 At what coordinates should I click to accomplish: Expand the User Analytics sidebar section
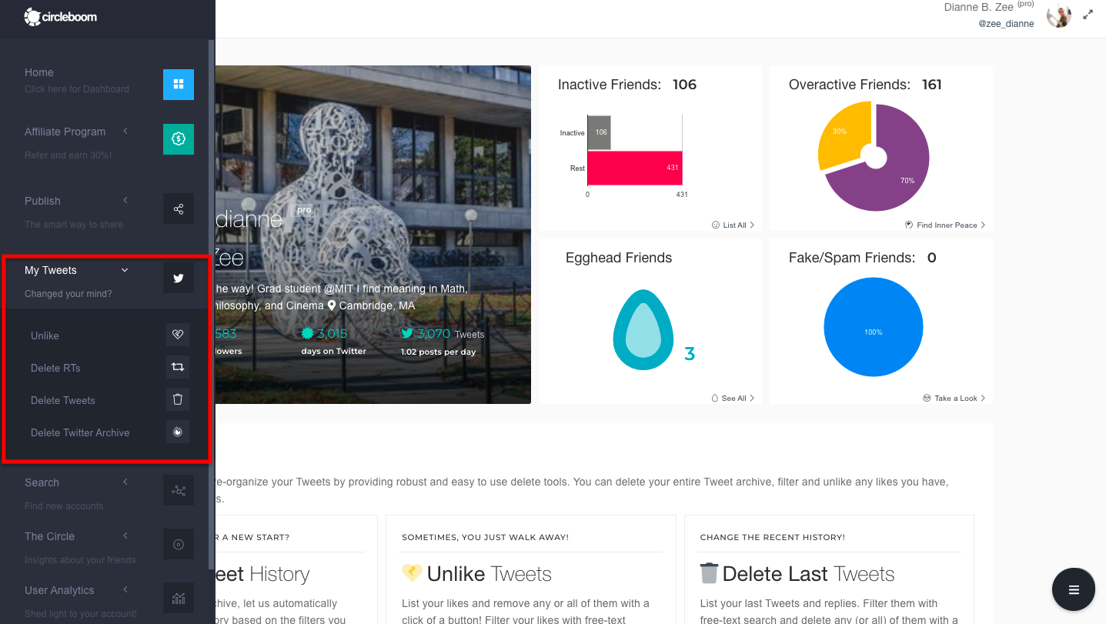[x=125, y=589]
